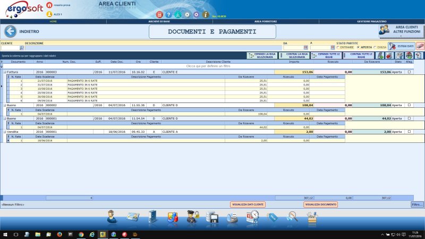This screenshot has width=425, height=239.
Task: Click ESPANDI LA RIGA SELEZIONATA button
Action: (262, 56)
